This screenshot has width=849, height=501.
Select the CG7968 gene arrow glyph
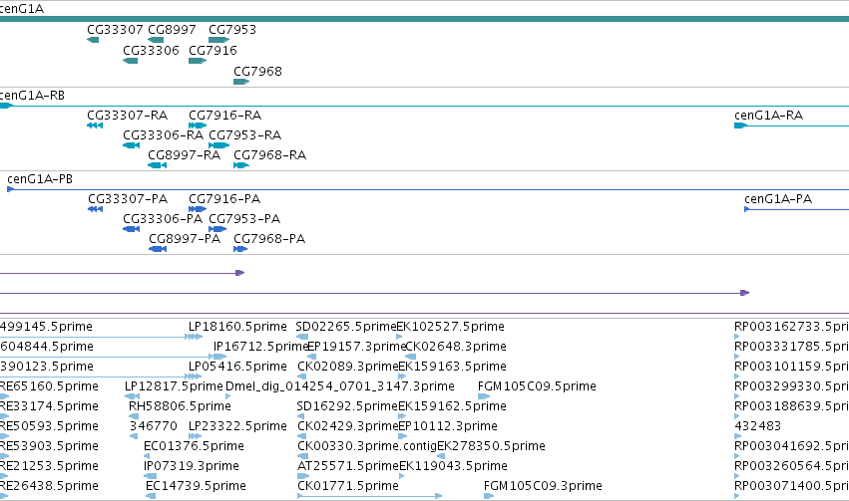[241, 82]
